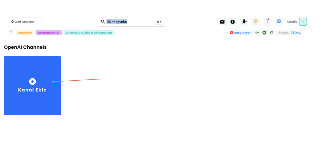Image resolution: width=321 pixels, height=152 pixels.
Task: Click the ⌘K shortcut badge
Action: pos(159,22)
